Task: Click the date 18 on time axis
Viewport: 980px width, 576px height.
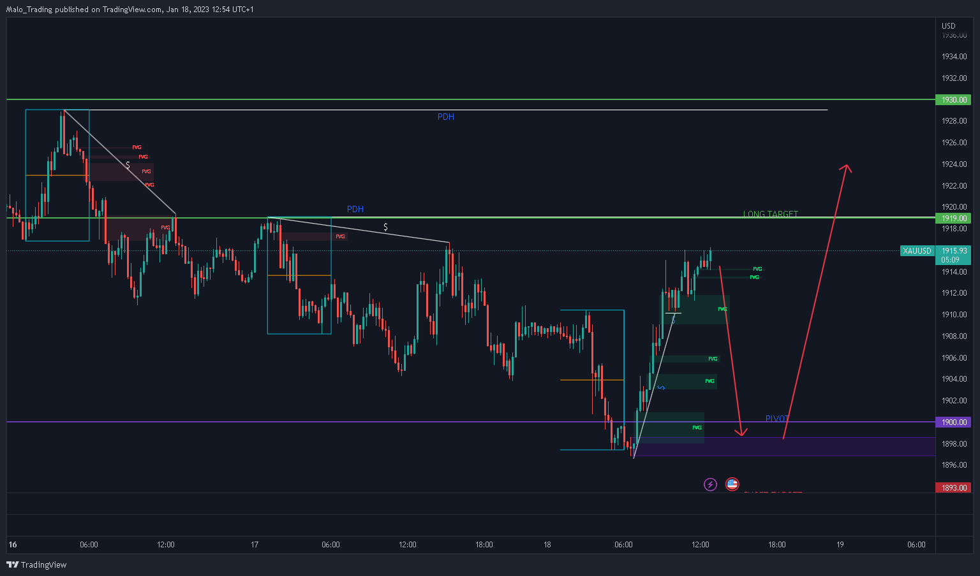Action: pyautogui.click(x=547, y=545)
